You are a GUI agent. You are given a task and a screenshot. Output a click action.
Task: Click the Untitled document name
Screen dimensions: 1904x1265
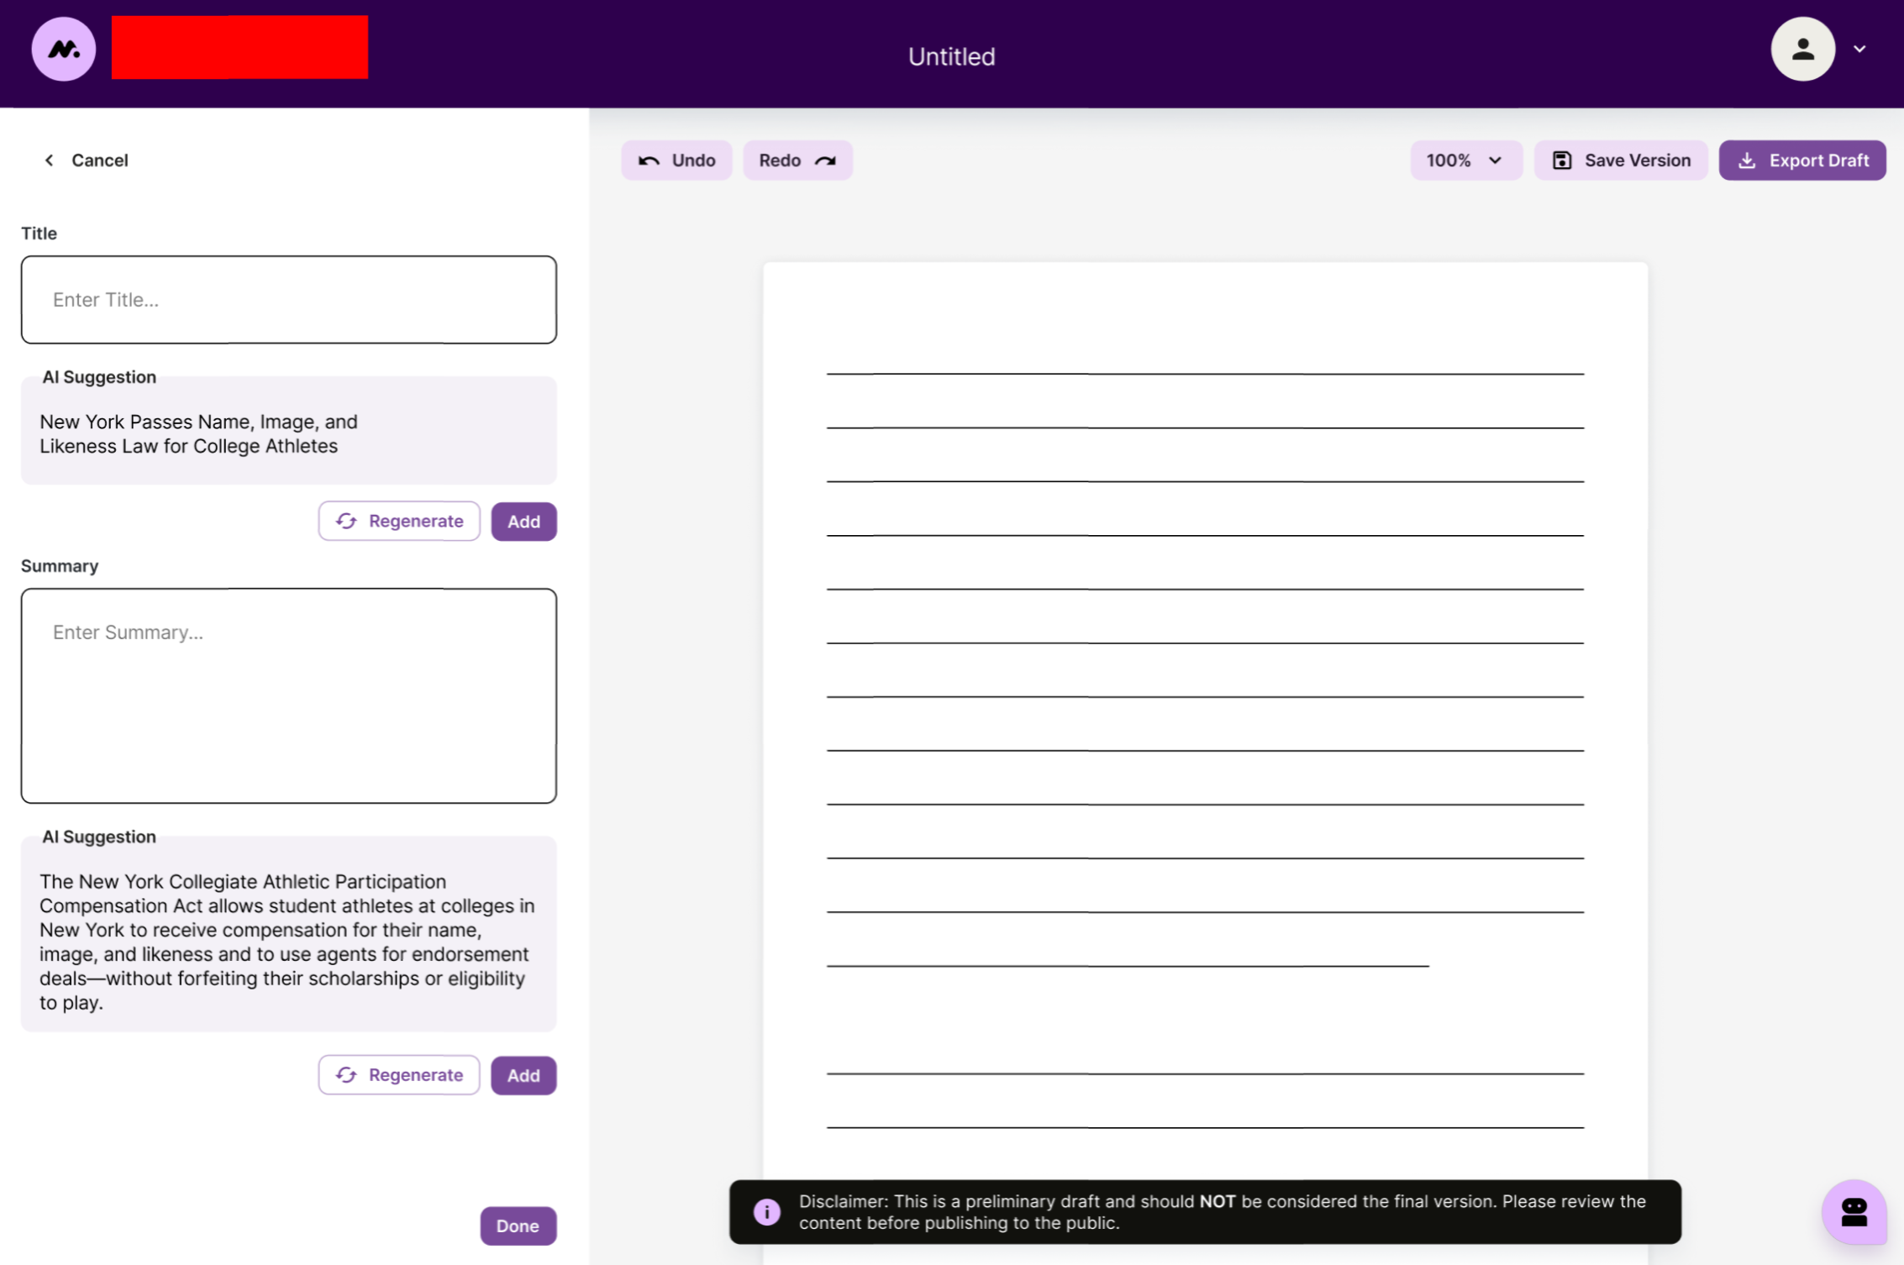pyautogui.click(x=951, y=56)
